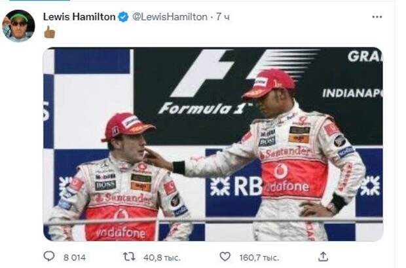Open the three-dot more options menu
Screen dimensions: 406x268
377,17
